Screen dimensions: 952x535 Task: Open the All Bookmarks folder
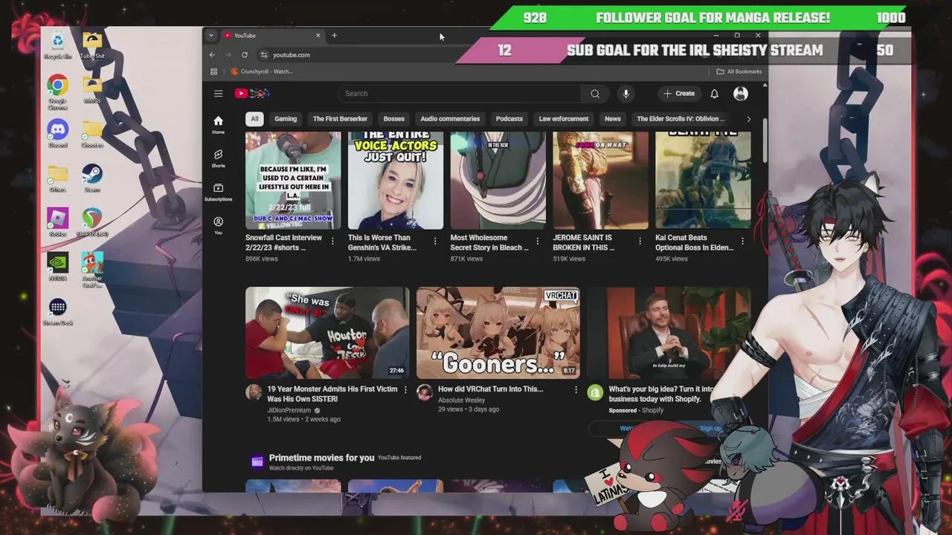(x=739, y=72)
